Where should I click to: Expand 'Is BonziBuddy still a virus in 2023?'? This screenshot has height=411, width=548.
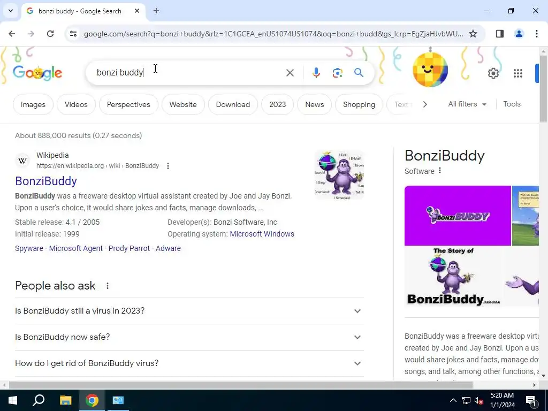[189, 311]
